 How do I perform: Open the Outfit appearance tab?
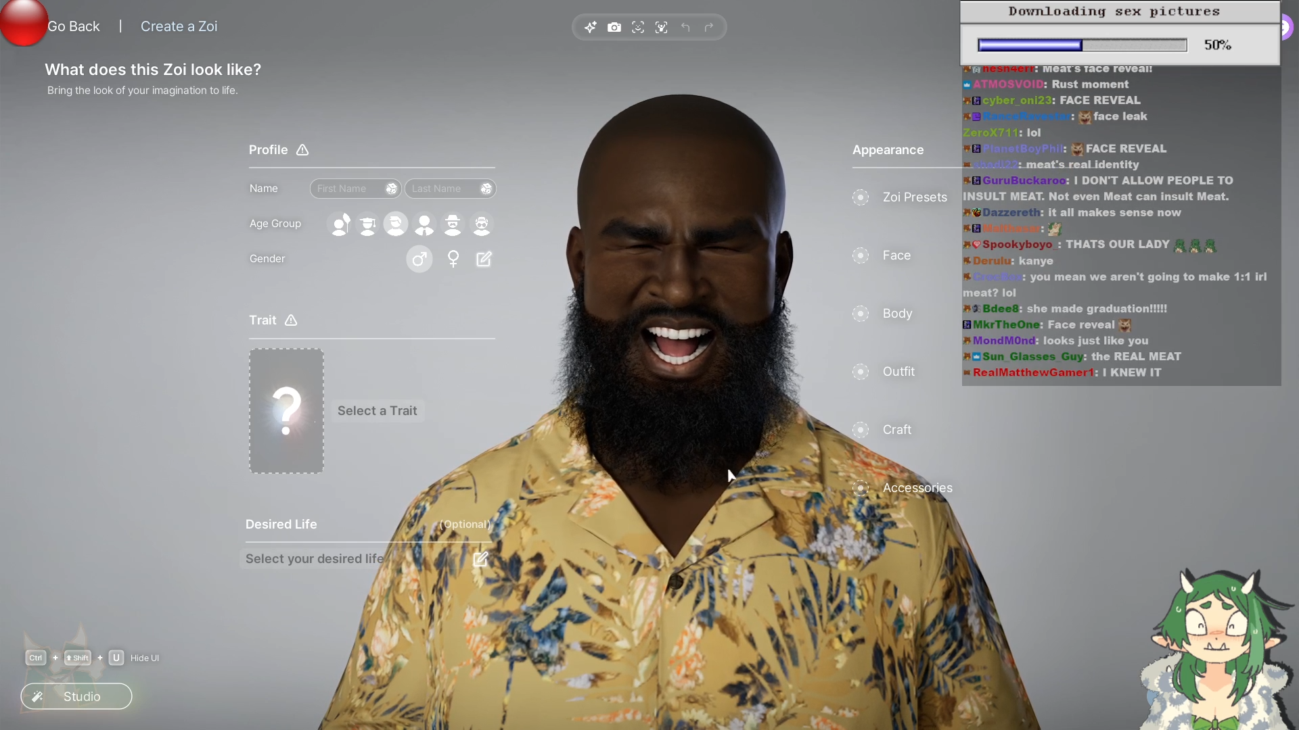[898, 372]
